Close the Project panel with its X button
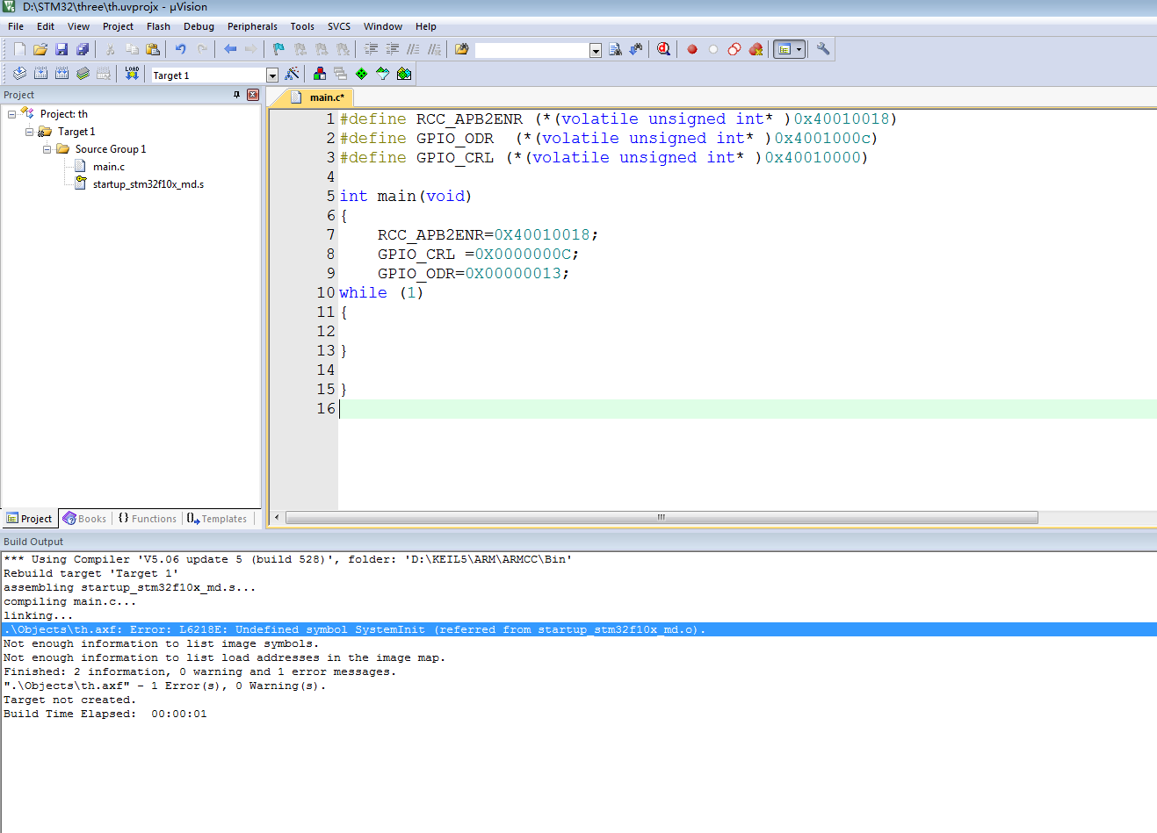The height and width of the screenshot is (833, 1157). (253, 95)
